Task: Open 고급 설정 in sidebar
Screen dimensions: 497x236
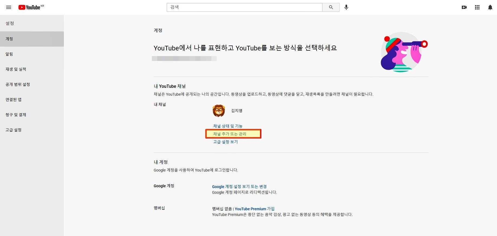Action: click(32, 130)
